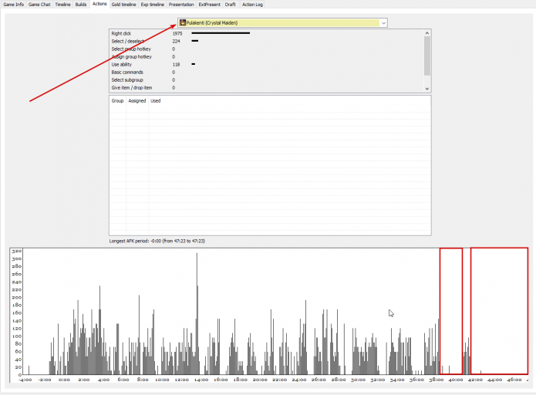Select the Select group hotkey row

[266, 49]
